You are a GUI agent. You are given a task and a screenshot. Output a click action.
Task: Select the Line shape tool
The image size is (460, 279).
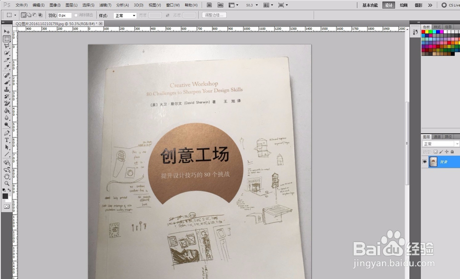click(6, 154)
